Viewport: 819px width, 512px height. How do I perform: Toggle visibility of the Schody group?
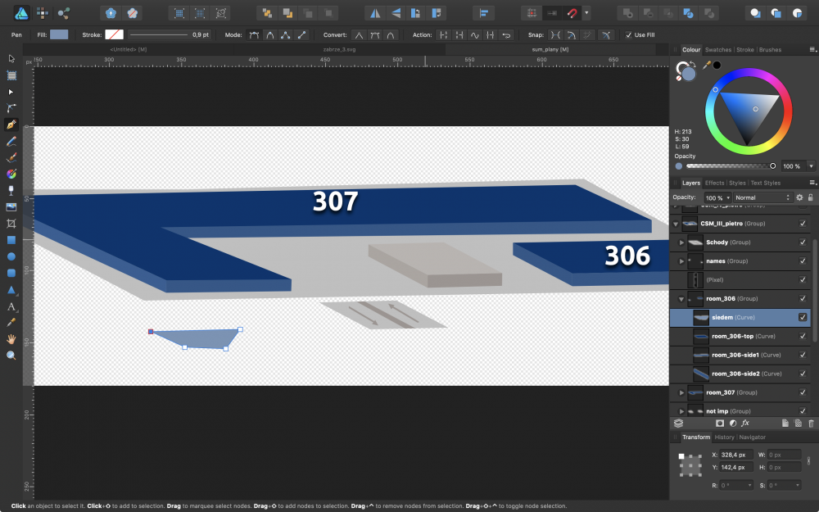(803, 242)
